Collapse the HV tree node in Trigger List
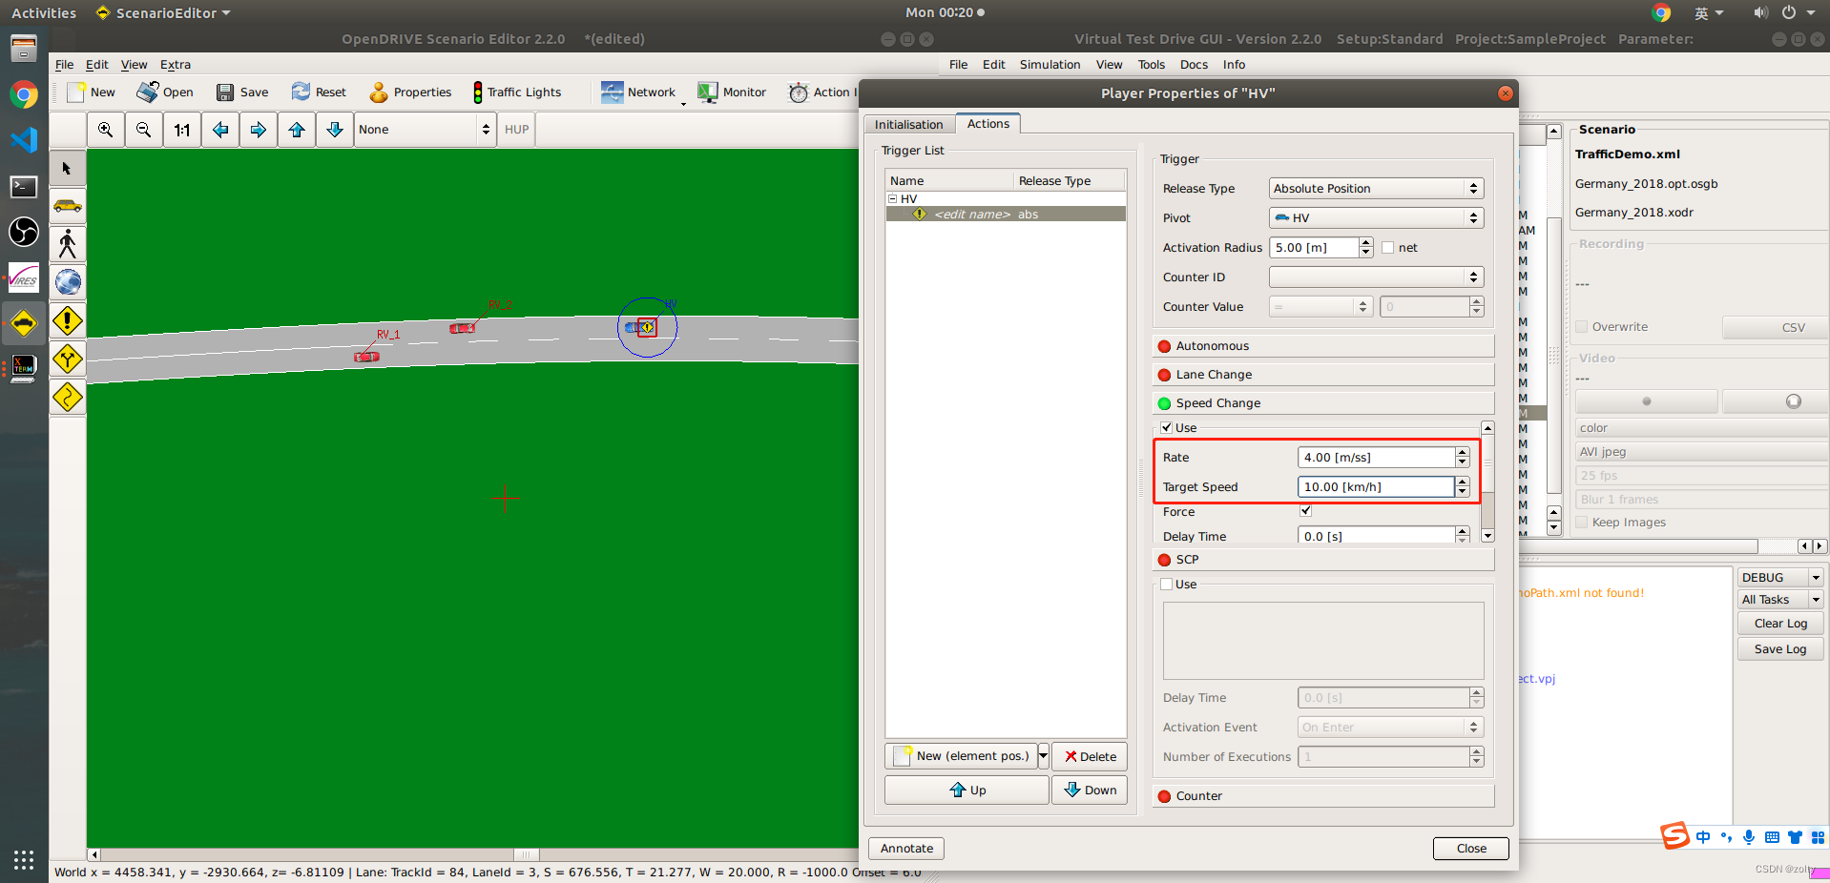 (893, 199)
